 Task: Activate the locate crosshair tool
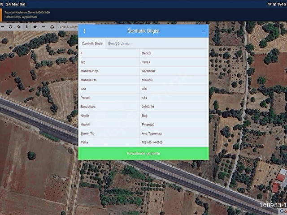pos(19,27)
